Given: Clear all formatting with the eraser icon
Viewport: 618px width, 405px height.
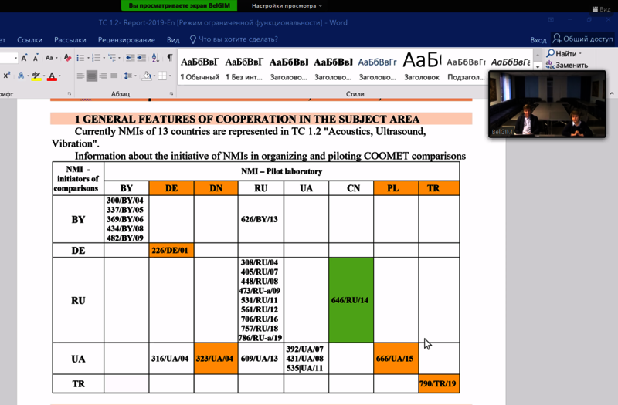Looking at the screenshot, I should [67, 58].
